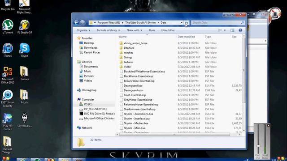Click the search magnifier icon
Screen dimensions: 287x161
coord(243,23)
